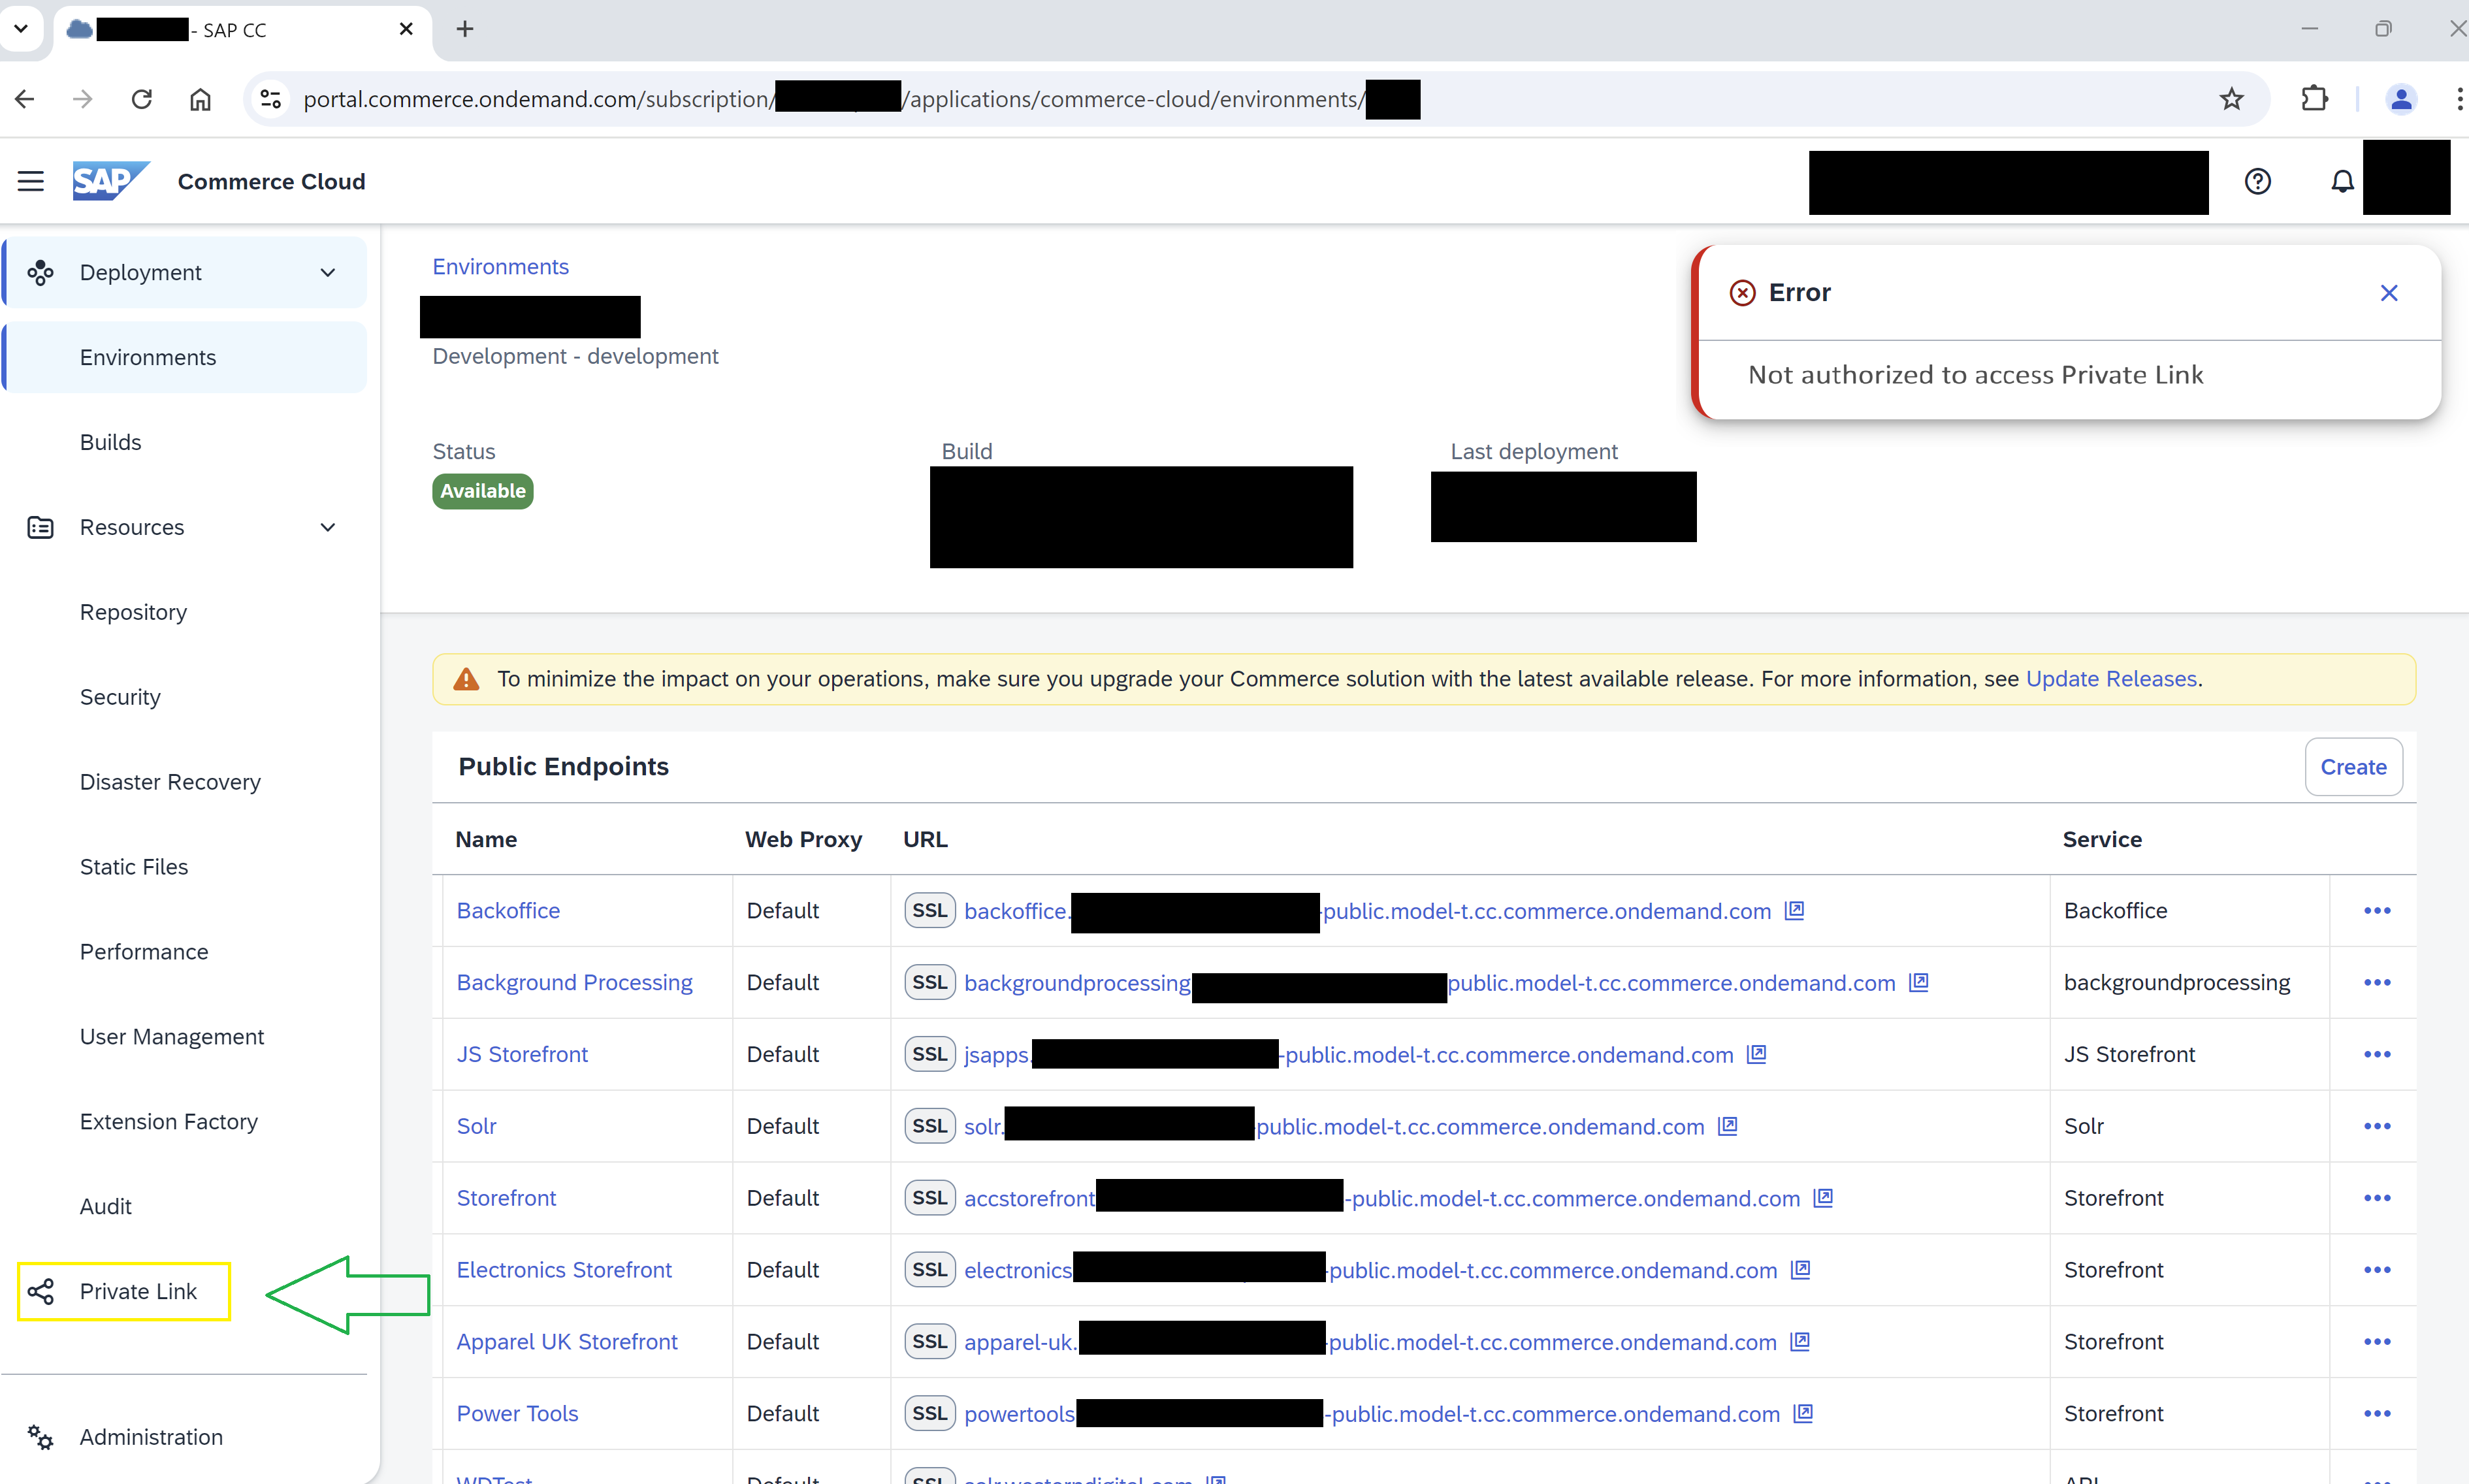
Task: Open Background Processing URL external link icon
Action: coord(1918,982)
